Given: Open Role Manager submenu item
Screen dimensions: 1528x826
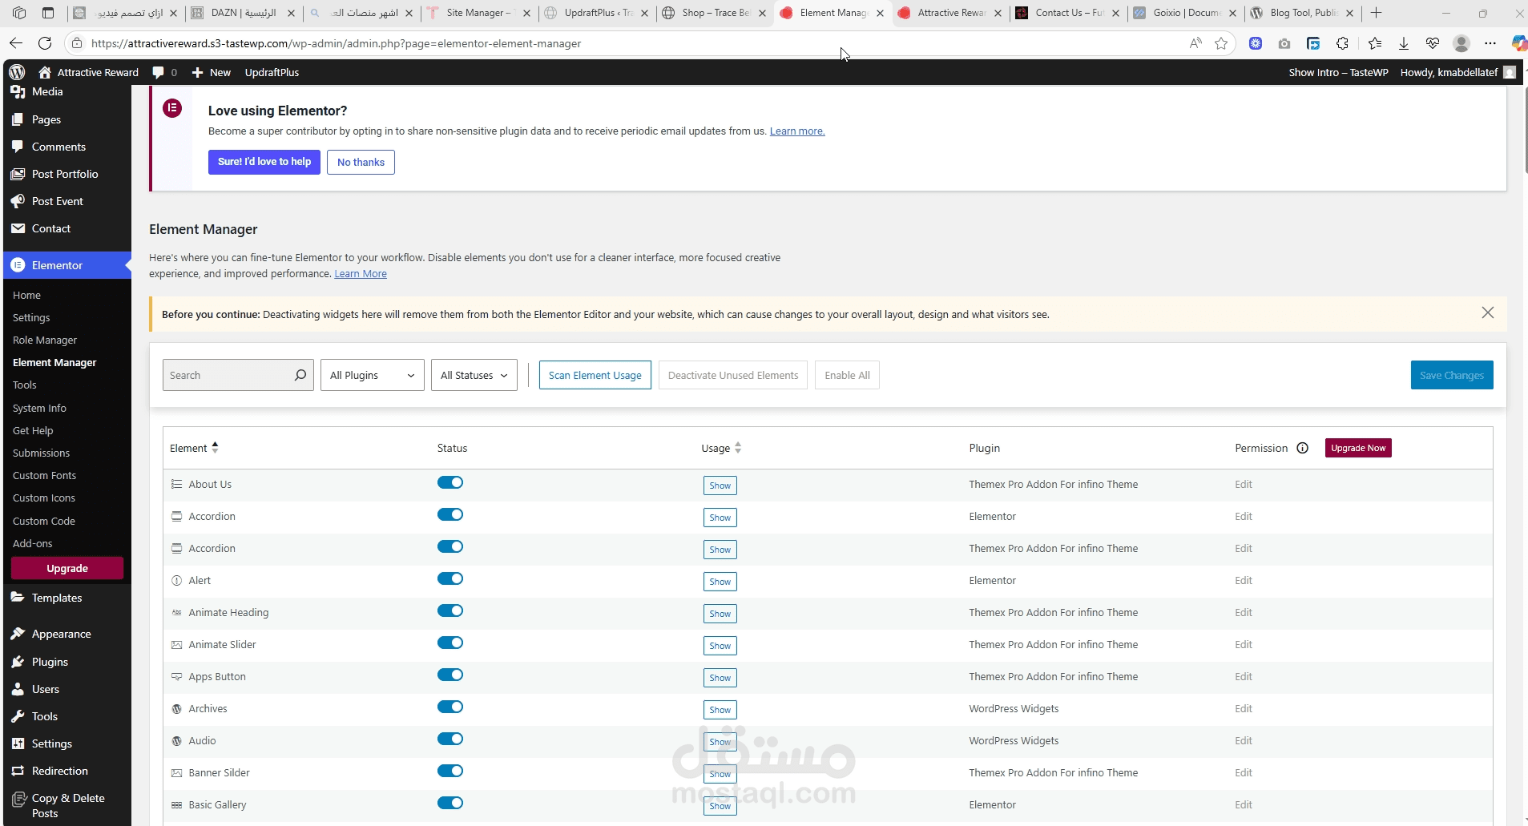Looking at the screenshot, I should point(45,340).
